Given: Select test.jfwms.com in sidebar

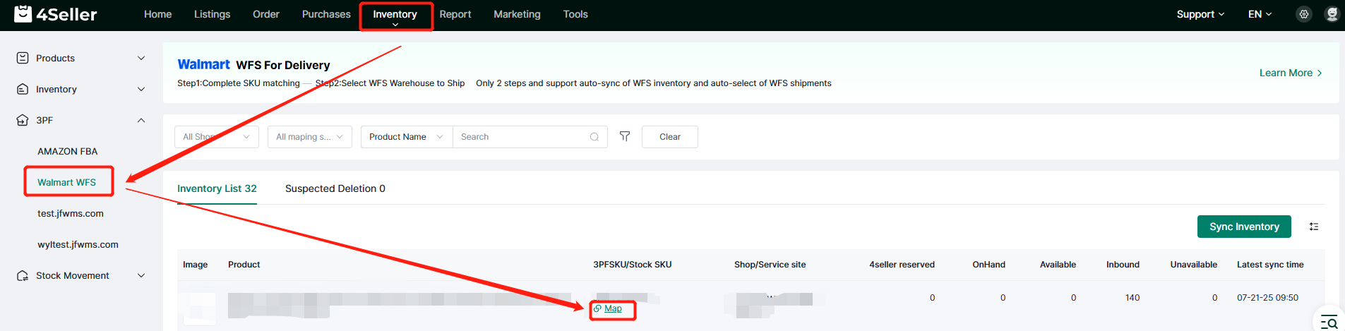Looking at the screenshot, I should tap(71, 213).
